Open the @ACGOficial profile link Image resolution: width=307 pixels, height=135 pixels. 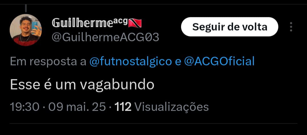tap(219, 61)
